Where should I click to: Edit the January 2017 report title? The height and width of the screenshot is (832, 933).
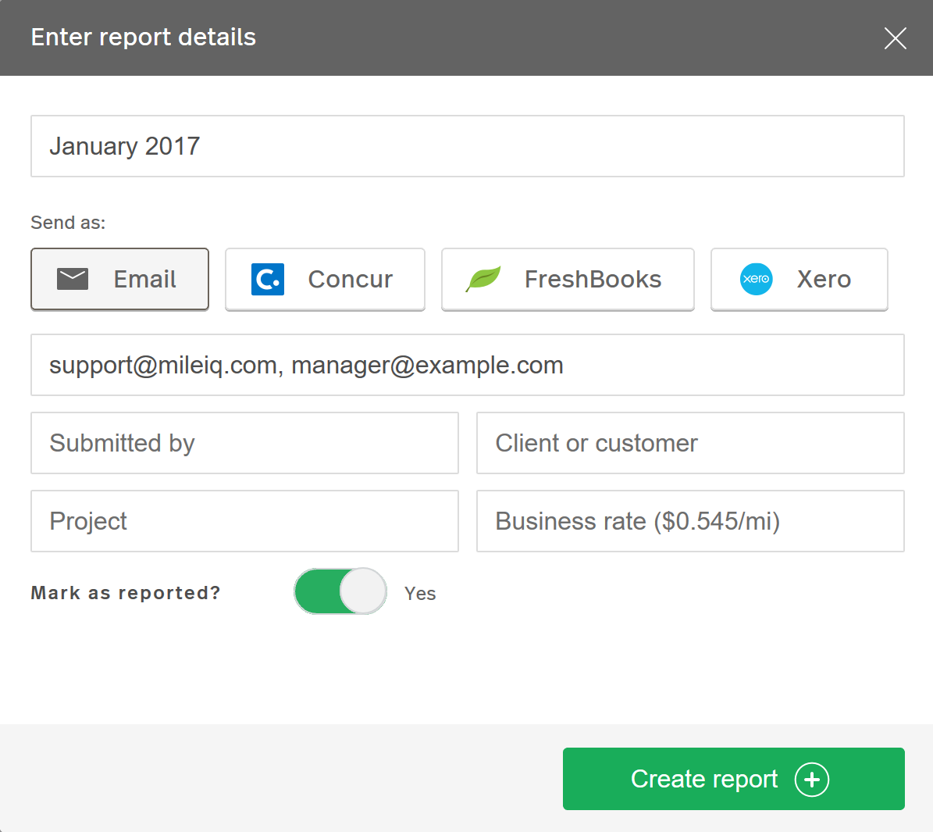pos(467,146)
